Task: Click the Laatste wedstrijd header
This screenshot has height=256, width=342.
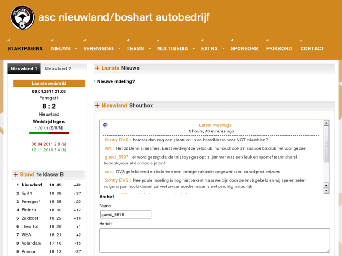Action: [x=49, y=84]
